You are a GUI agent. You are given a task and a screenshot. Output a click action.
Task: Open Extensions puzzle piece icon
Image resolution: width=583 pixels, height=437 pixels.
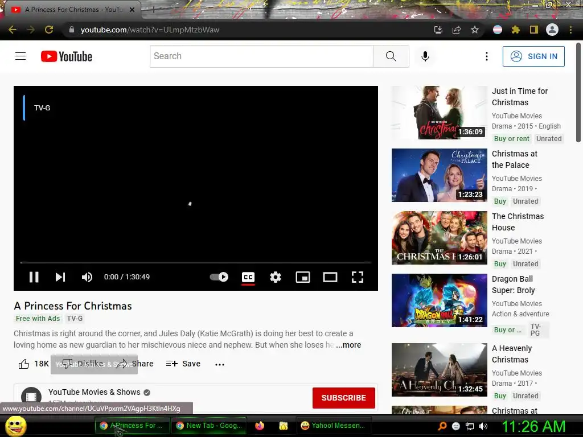tap(516, 30)
